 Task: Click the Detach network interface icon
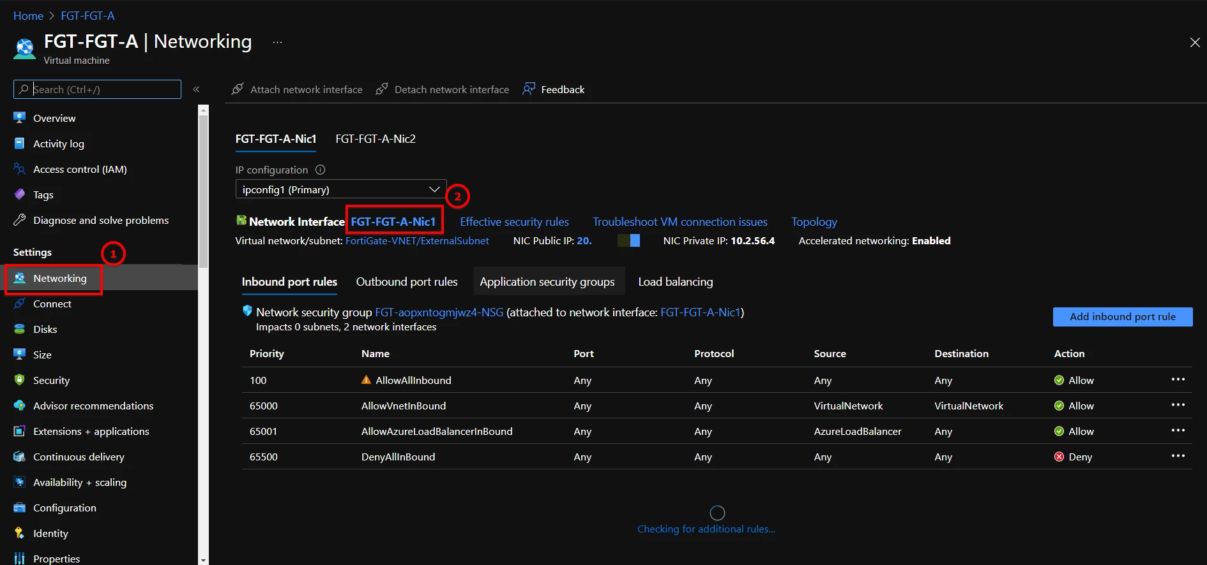pos(382,89)
